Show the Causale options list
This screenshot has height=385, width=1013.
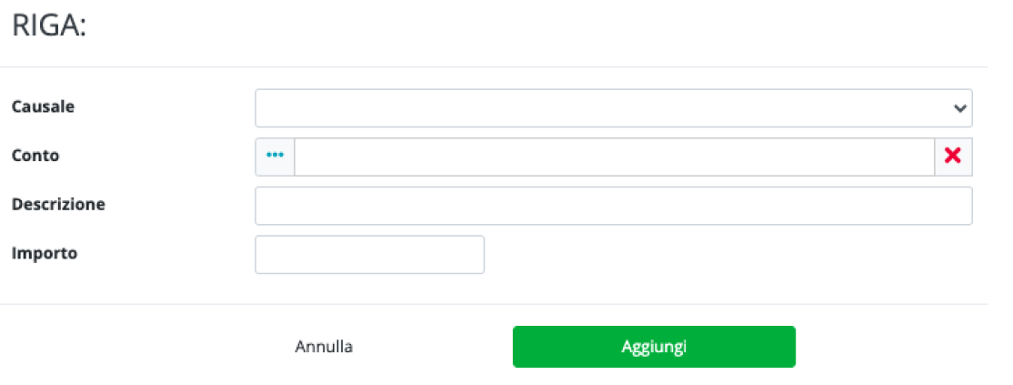coord(613,107)
